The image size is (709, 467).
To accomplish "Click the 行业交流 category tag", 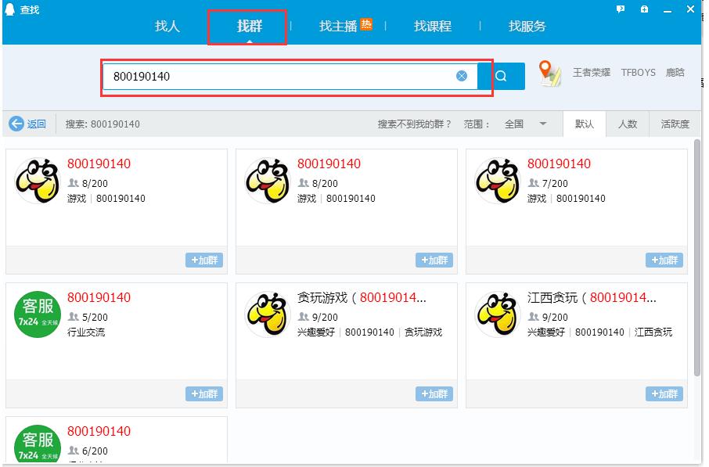I will tap(86, 332).
